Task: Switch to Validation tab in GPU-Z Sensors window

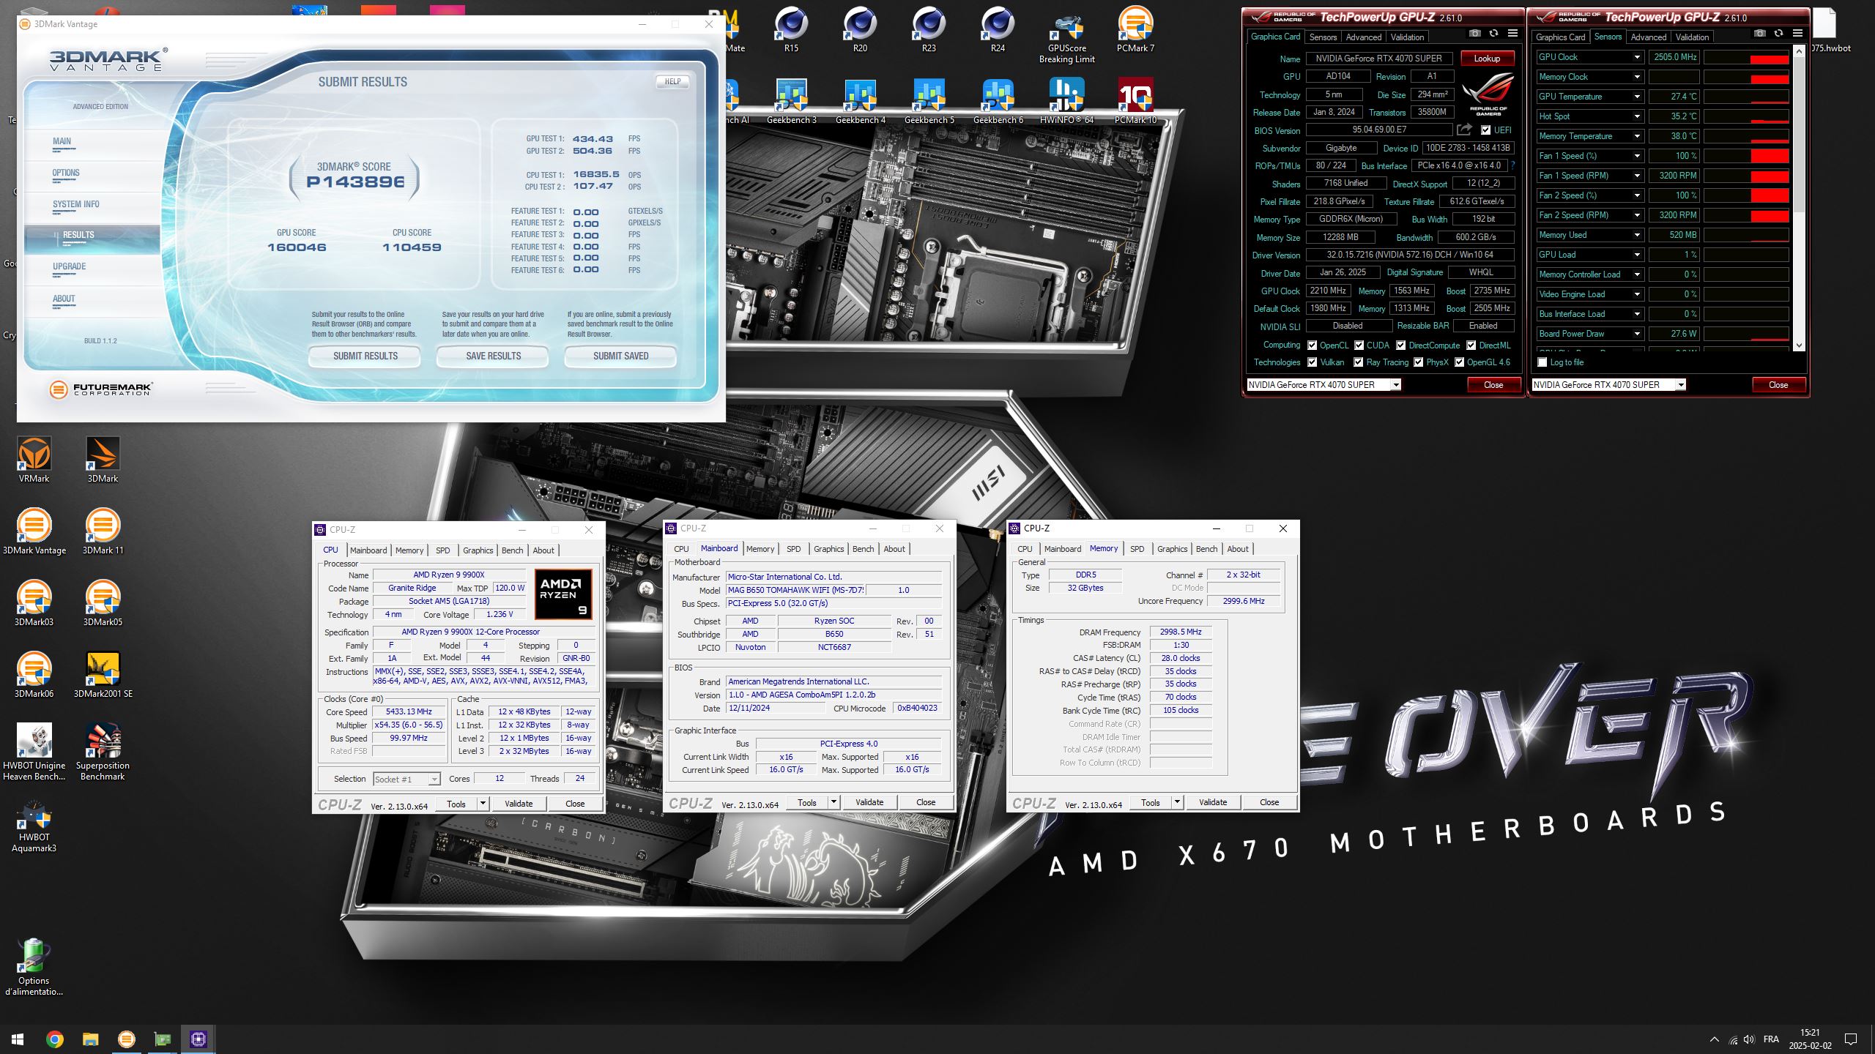Action: pyautogui.click(x=1693, y=37)
